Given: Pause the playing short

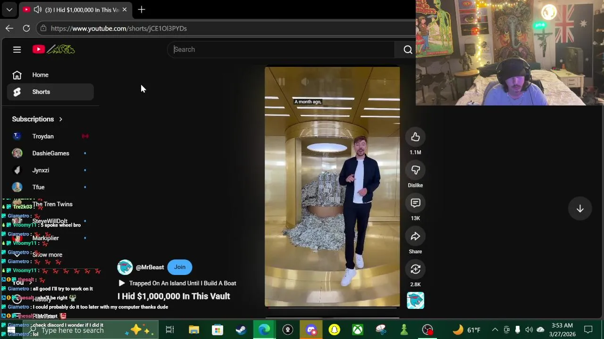Looking at the screenshot, I should 281,82.
